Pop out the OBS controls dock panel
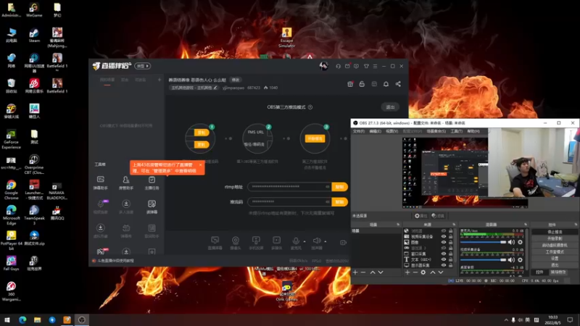Image resolution: width=580 pixels, height=326 pixels. (576, 225)
